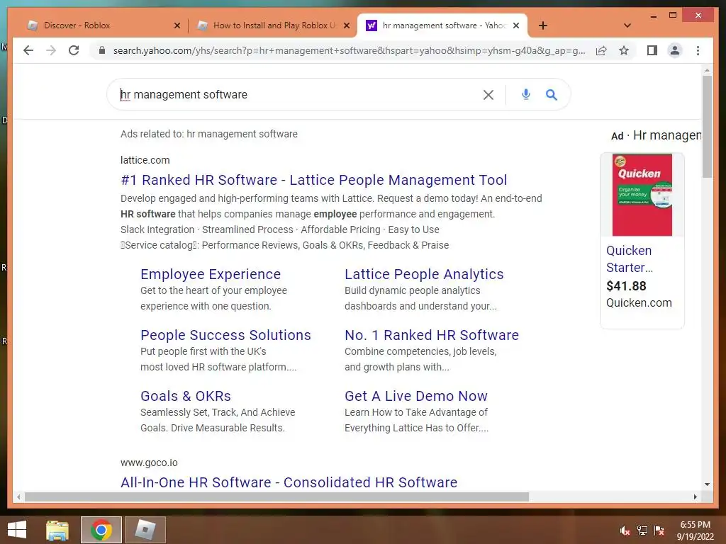Click the scroll up arrow
Viewport: 726px width, 544px height.
pyautogui.click(x=707, y=70)
